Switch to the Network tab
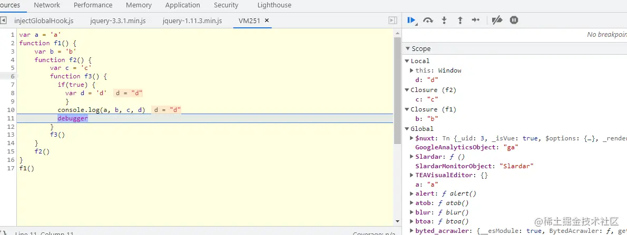This screenshot has height=235, width=627. click(47, 5)
